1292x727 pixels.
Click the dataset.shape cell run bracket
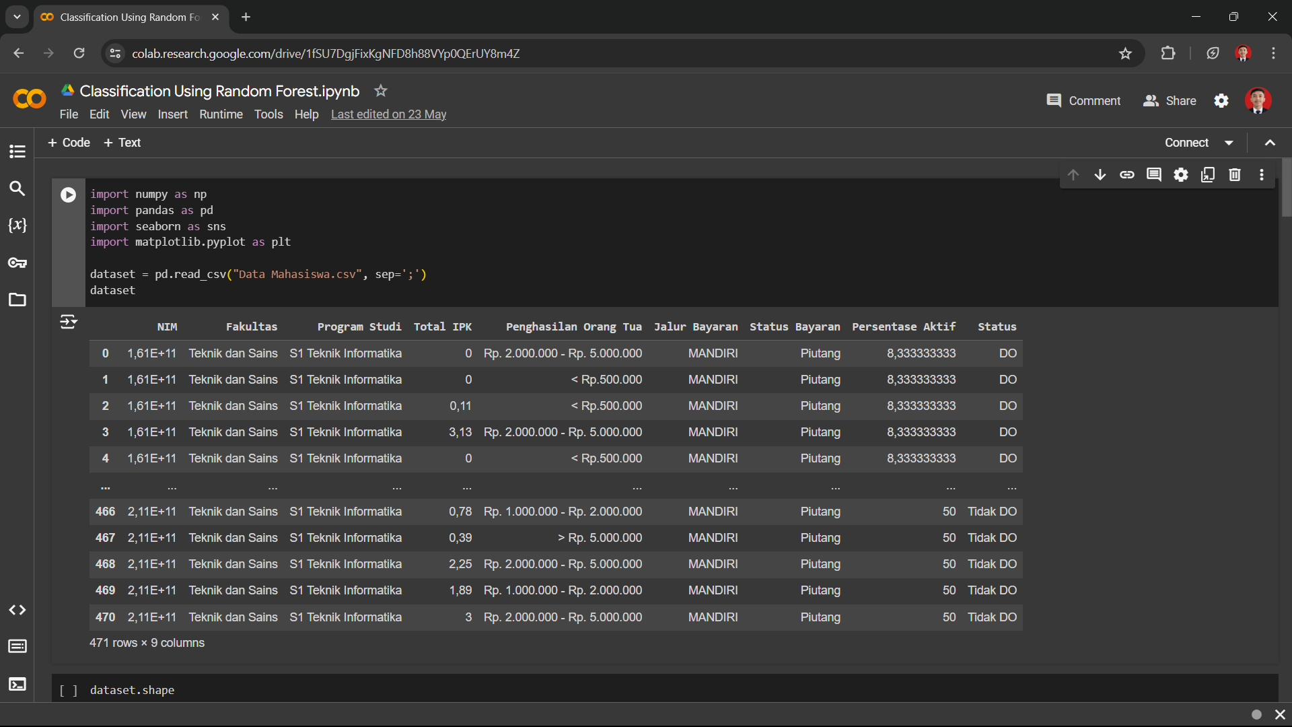pos(68,691)
